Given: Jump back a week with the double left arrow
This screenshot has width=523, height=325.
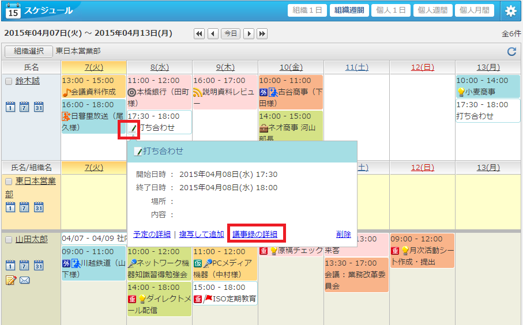Looking at the screenshot, I should [199, 33].
